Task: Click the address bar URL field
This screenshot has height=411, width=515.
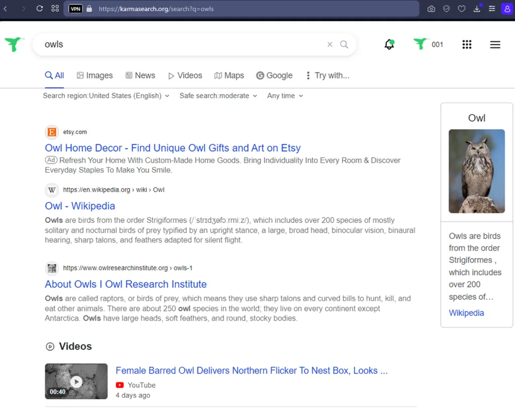Action: [241, 9]
